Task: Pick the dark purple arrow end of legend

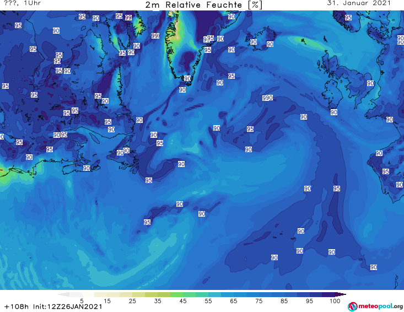Action: pos(341,294)
